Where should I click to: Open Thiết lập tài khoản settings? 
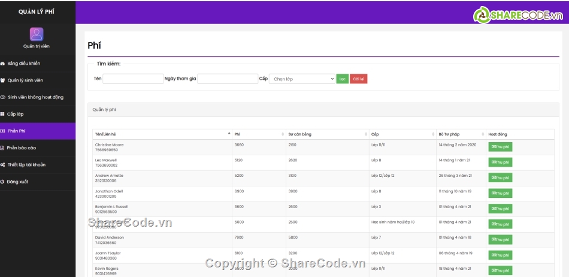coord(38,165)
